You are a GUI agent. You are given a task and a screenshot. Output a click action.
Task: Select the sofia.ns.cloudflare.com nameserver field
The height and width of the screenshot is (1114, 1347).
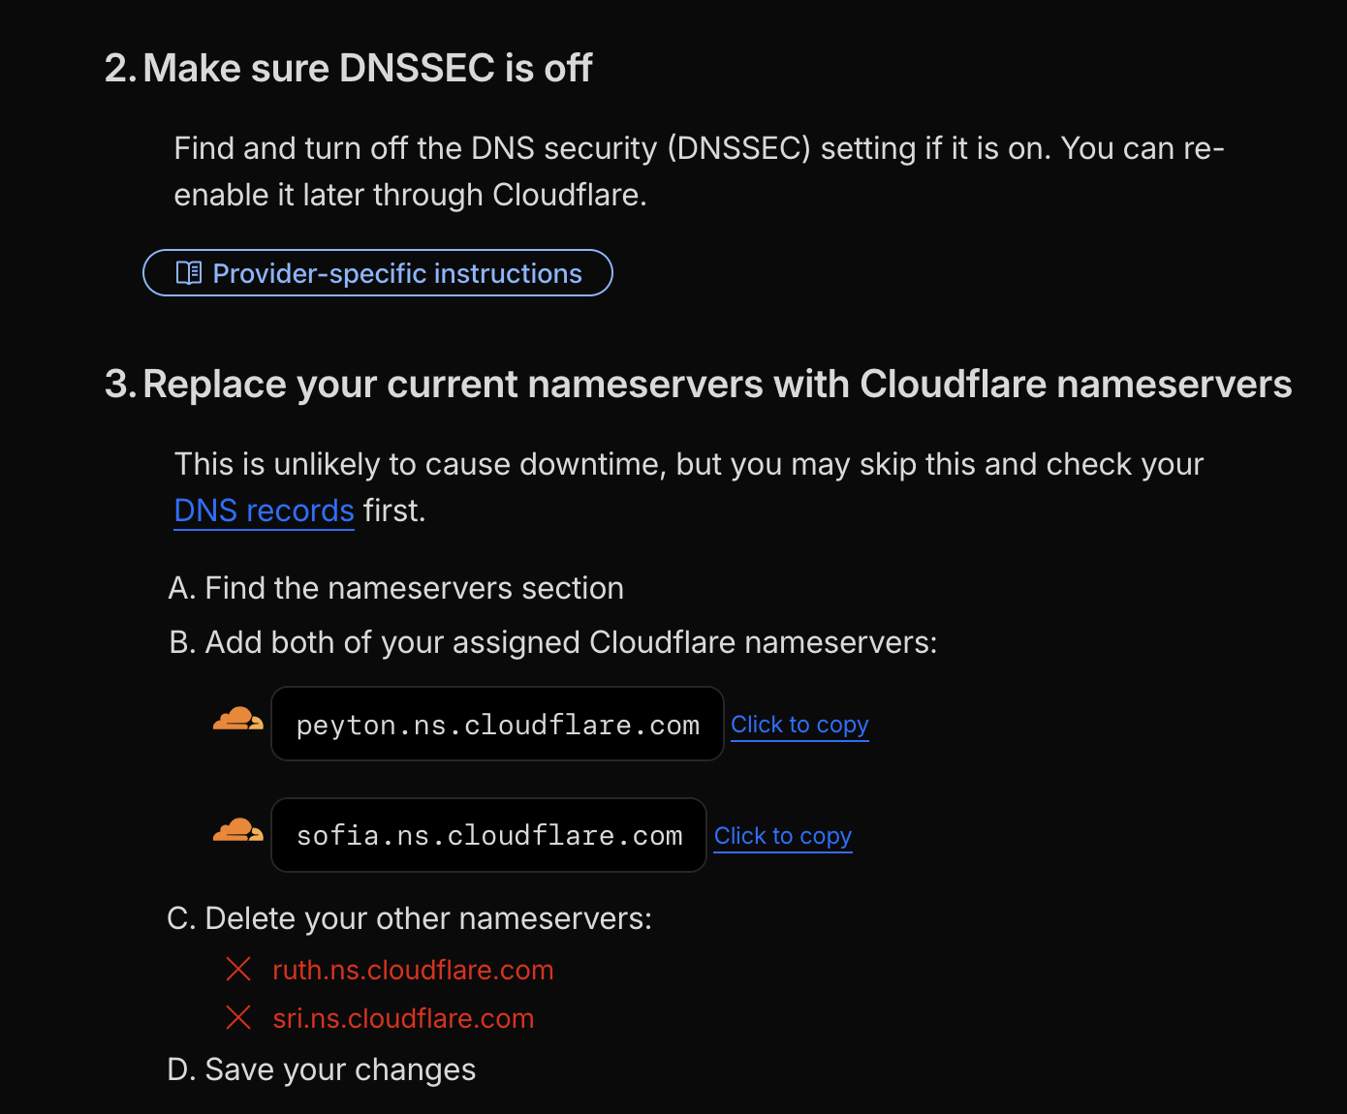click(x=488, y=836)
